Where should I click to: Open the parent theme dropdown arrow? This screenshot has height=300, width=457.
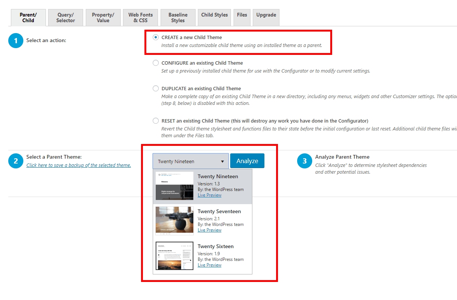point(222,162)
